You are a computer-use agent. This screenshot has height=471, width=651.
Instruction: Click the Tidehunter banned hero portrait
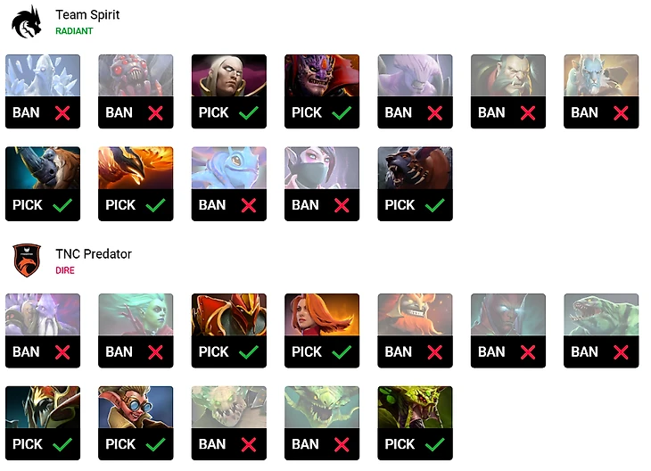(600, 315)
